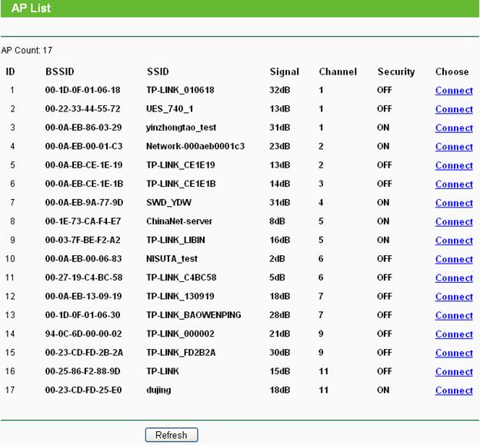Connect to dujing network

pos(454,390)
